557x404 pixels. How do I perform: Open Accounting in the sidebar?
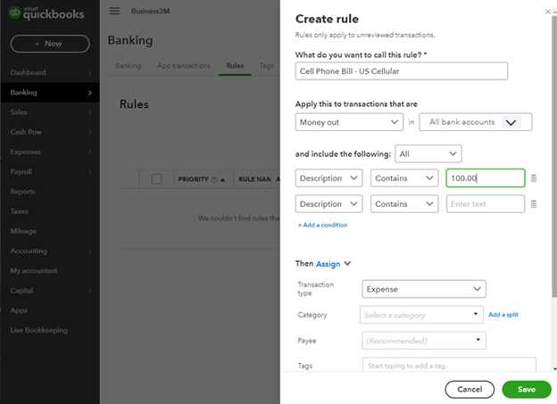(50, 251)
